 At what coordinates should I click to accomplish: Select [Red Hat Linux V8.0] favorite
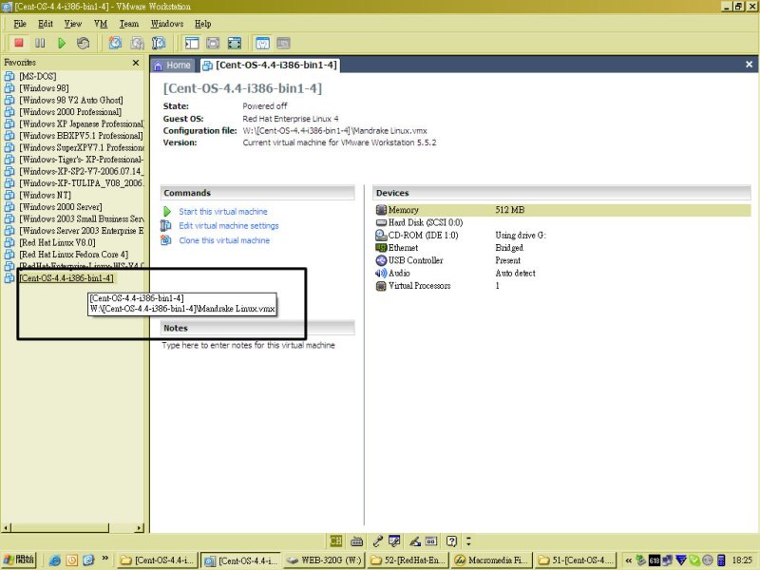coord(57,242)
